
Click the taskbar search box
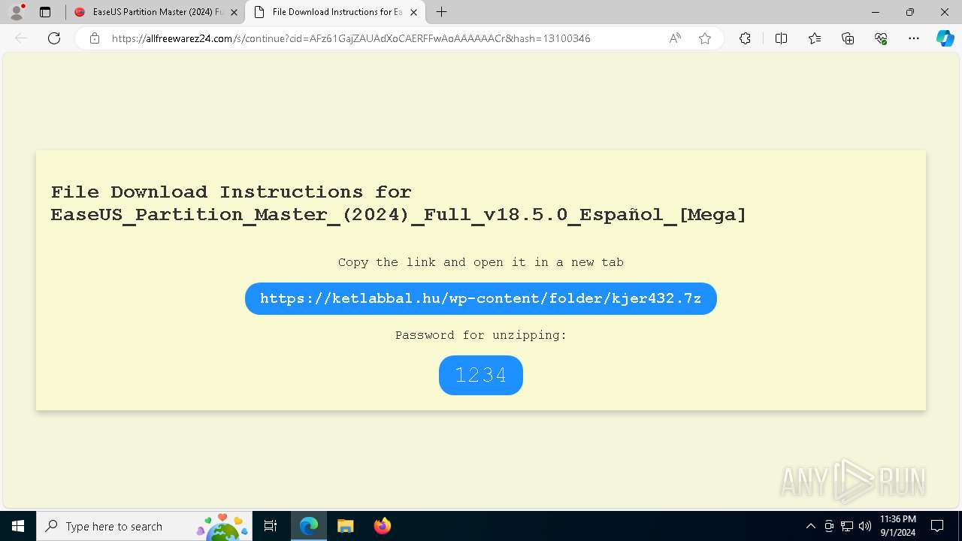[144, 526]
